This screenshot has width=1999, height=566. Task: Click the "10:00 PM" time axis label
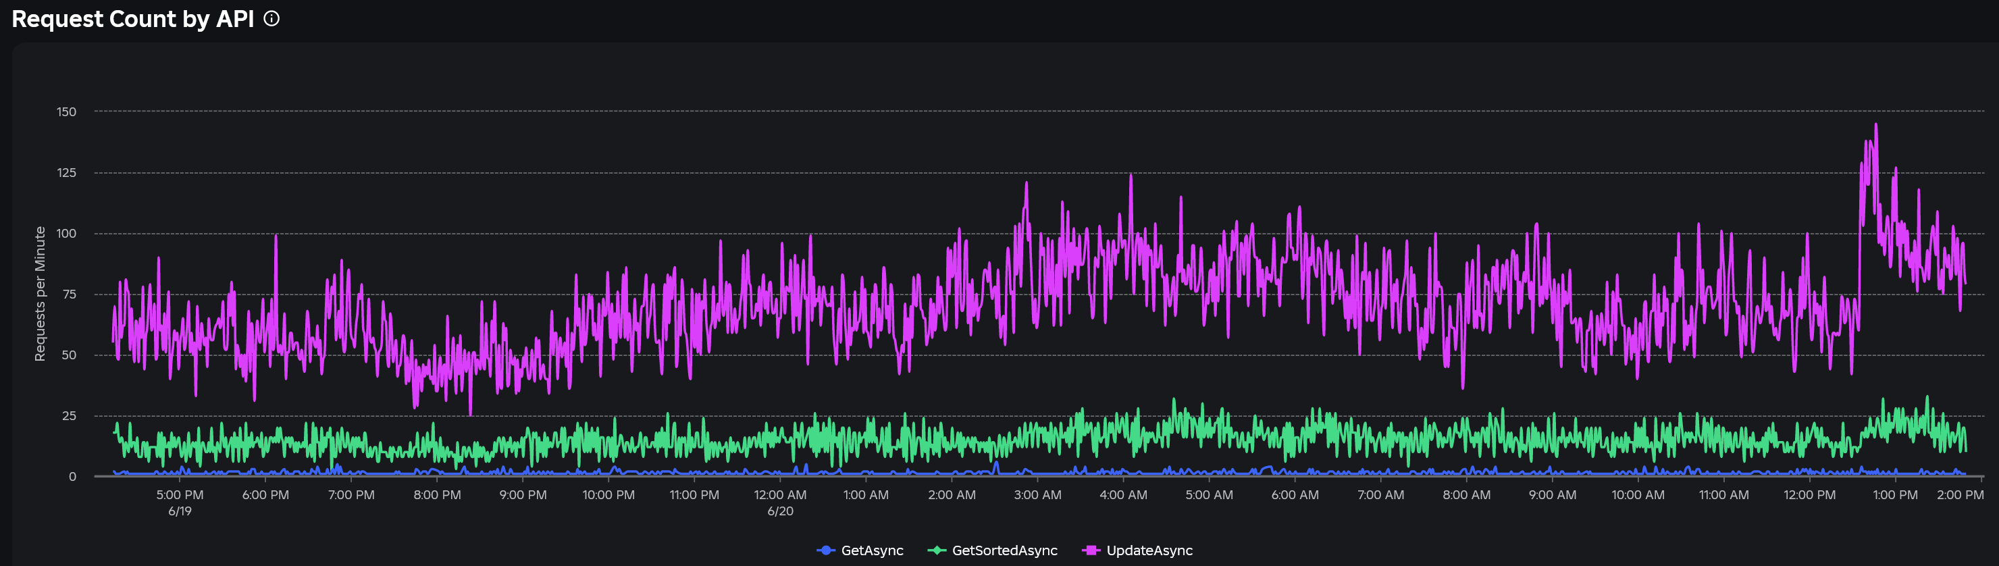(x=608, y=494)
